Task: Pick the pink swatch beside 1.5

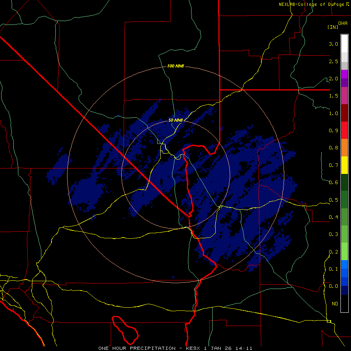Action: click(x=344, y=96)
